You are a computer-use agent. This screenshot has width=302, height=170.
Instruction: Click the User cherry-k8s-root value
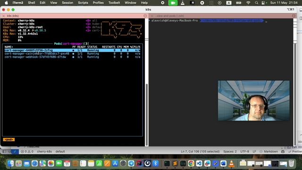[30, 27]
